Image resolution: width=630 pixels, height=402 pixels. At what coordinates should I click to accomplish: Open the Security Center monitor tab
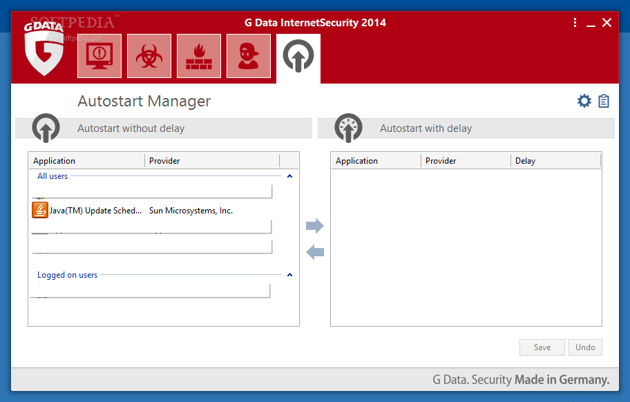[99, 56]
